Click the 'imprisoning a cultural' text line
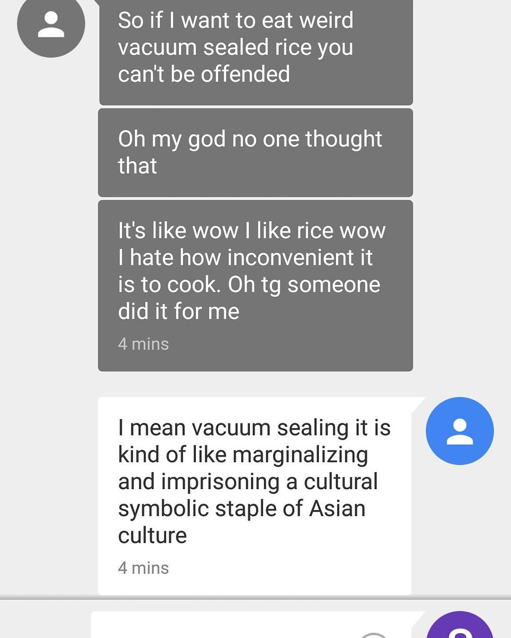 (x=248, y=483)
